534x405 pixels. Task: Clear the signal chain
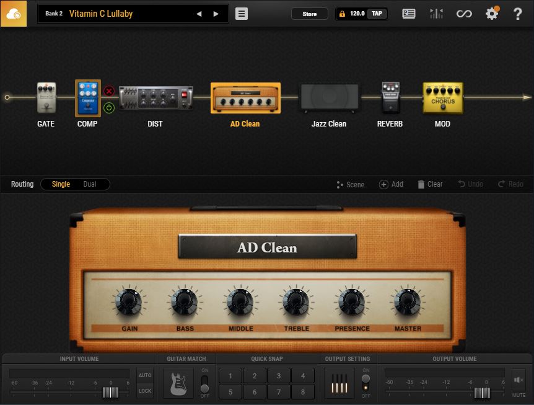[x=430, y=184]
